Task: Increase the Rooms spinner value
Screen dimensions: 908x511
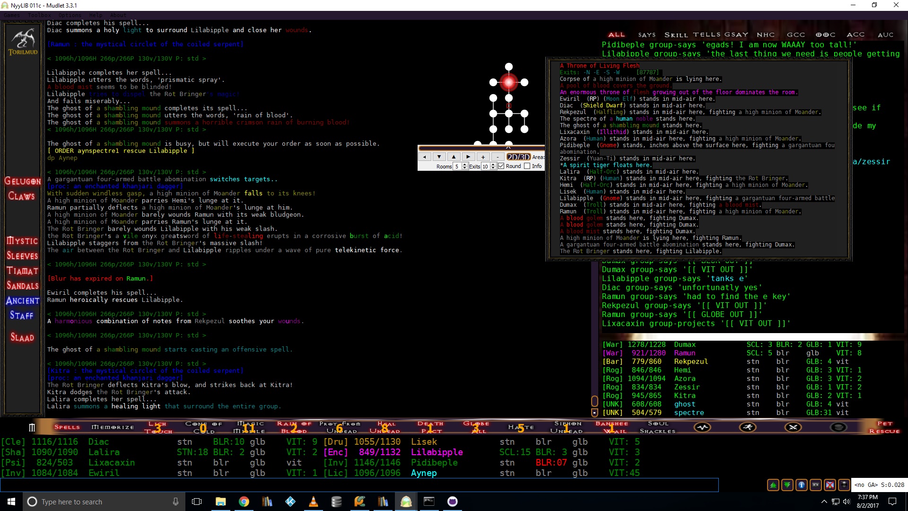Action: 465,164
